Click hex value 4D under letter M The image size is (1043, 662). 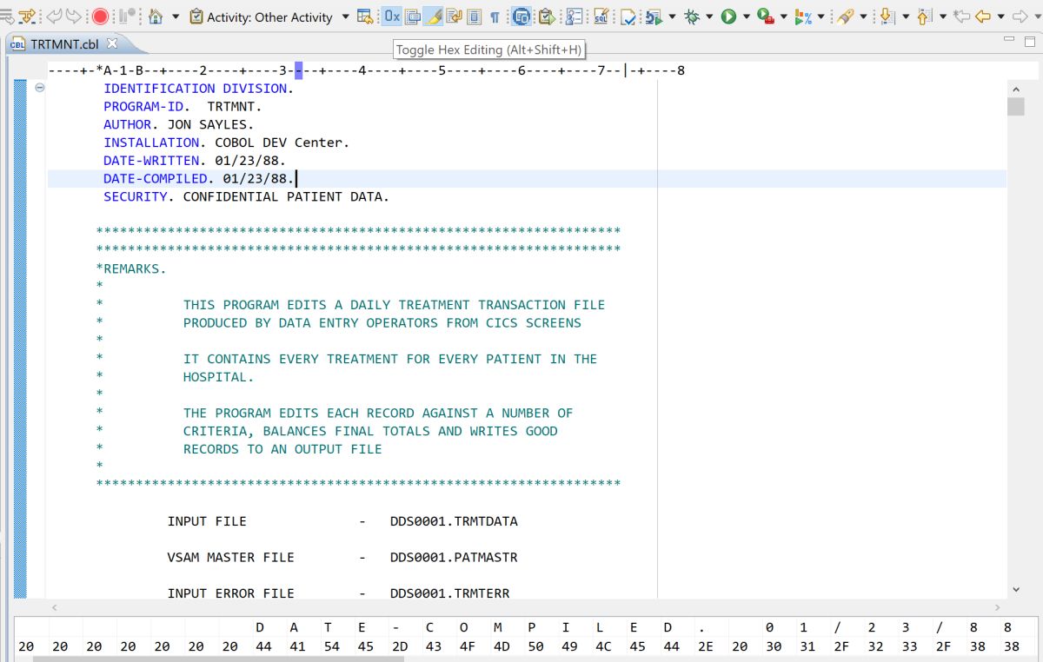[x=502, y=646]
